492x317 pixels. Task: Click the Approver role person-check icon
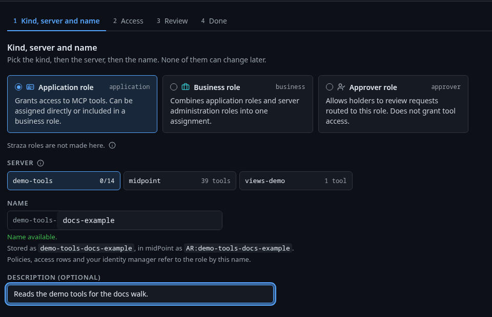tap(341, 87)
